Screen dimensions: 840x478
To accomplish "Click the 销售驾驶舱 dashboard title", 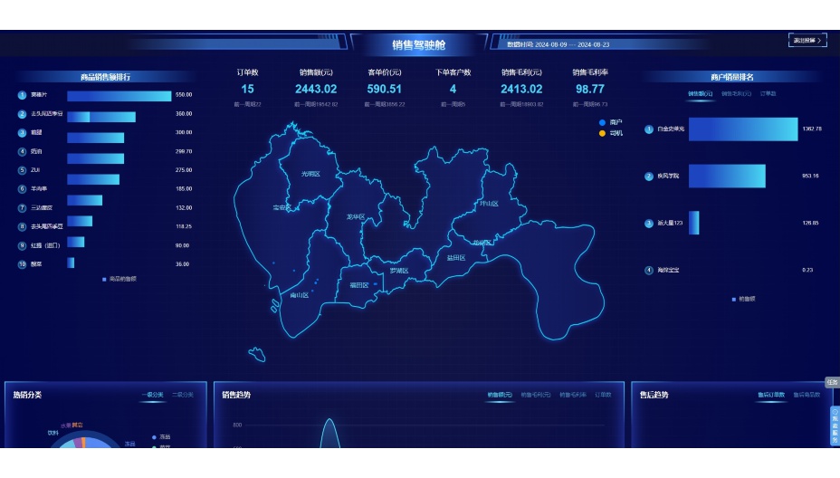I will [419, 45].
